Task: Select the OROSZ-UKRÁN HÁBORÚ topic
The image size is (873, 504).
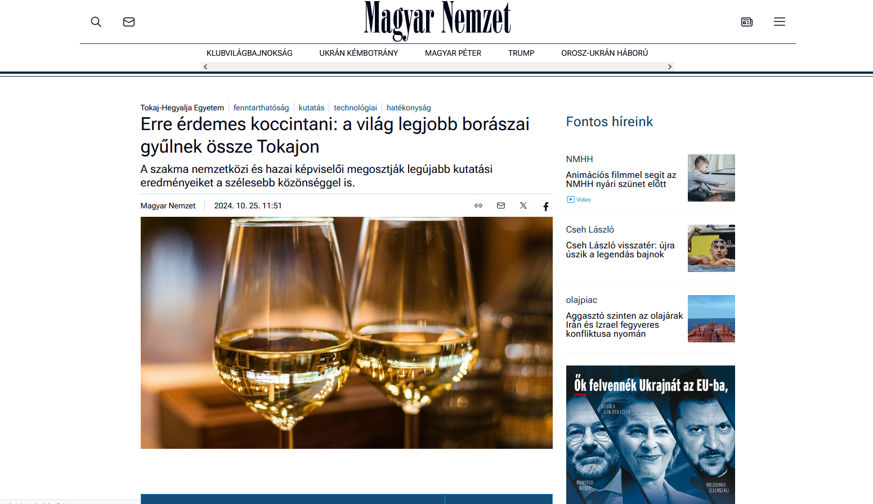Action: point(605,53)
